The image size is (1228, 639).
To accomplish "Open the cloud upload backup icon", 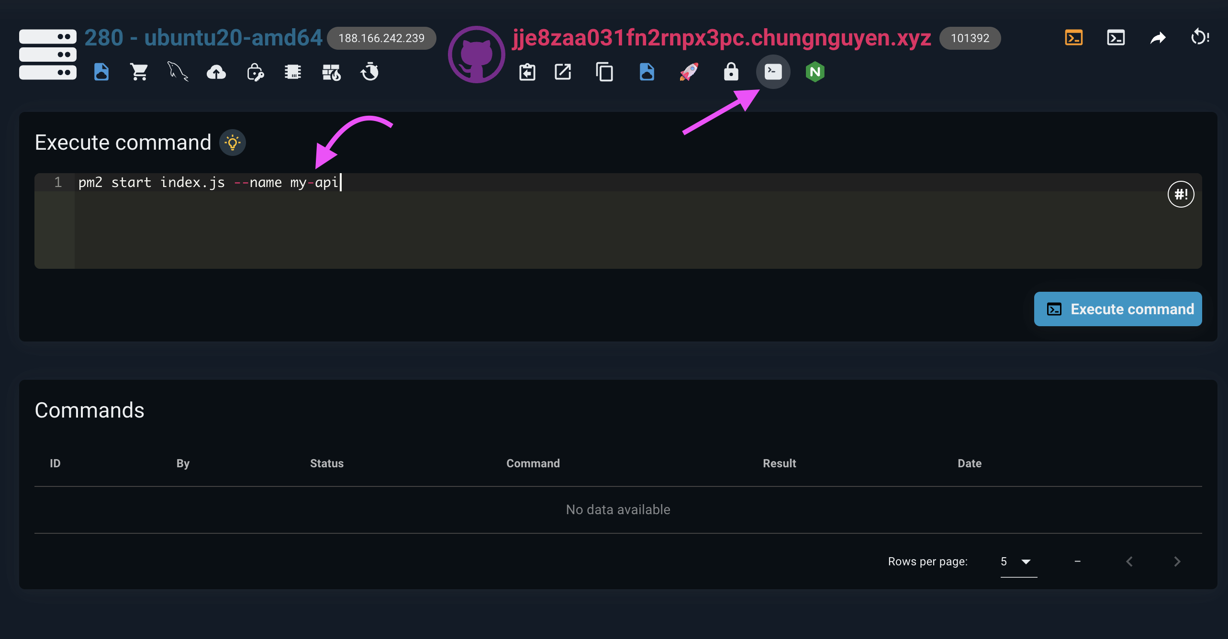I will pyautogui.click(x=216, y=72).
